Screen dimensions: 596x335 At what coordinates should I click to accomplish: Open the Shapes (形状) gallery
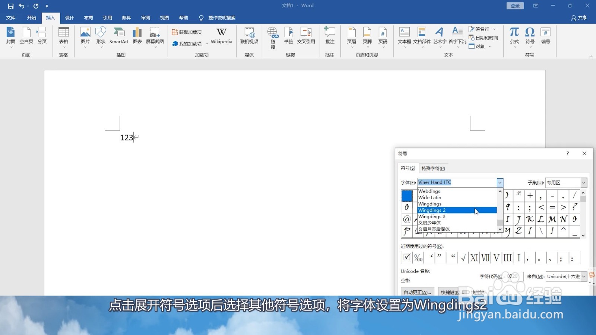[101, 37]
